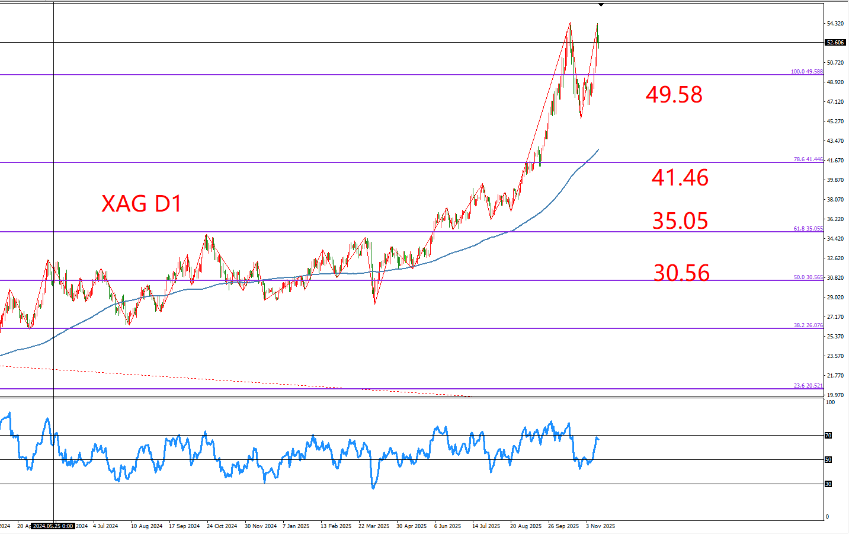Select the red 49.58 price annotation
The image size is (849, 534).
(x=674, y=95)
